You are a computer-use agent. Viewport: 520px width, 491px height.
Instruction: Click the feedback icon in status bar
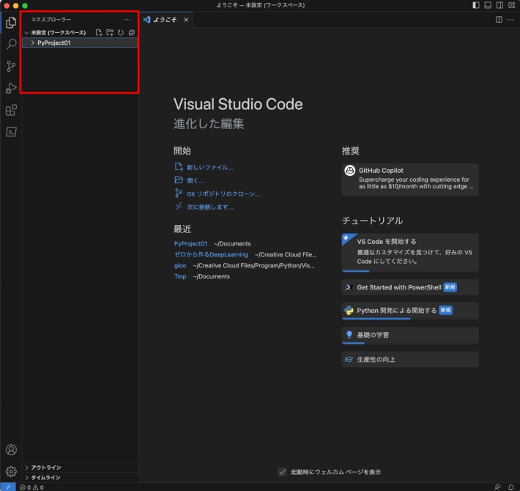pyautogui.click(x=497, y=487)
